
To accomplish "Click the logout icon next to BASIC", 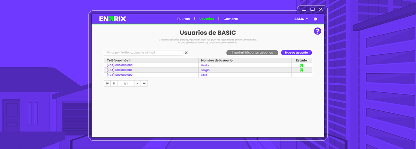I will click(x=316, y=19).
